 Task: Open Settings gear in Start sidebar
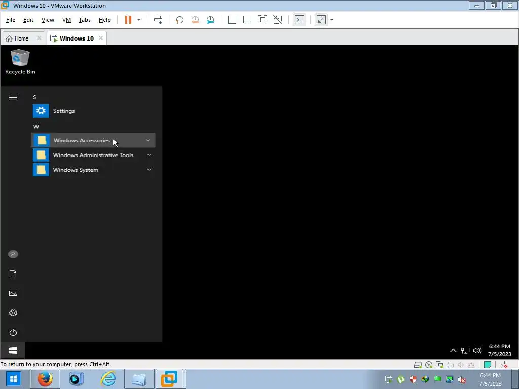tap(13, 313)
